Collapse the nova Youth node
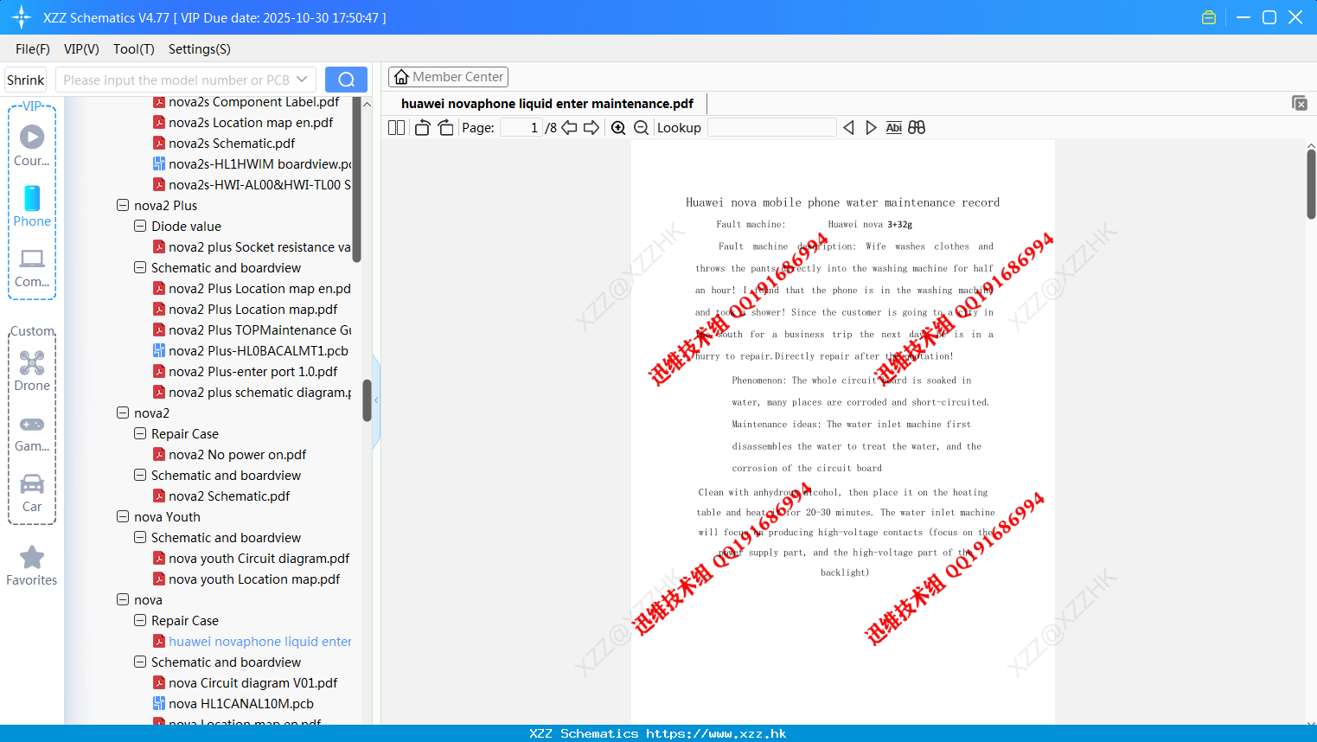This screenshot has height=742, width=1317. [123, 517]
